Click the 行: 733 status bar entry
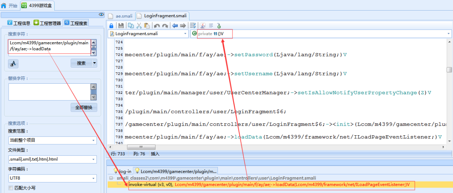Viewport: 453px width, 193px height. pyautogui.click(x=118, y=154)
